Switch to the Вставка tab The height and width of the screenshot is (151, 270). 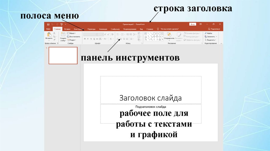pos(67,29)
